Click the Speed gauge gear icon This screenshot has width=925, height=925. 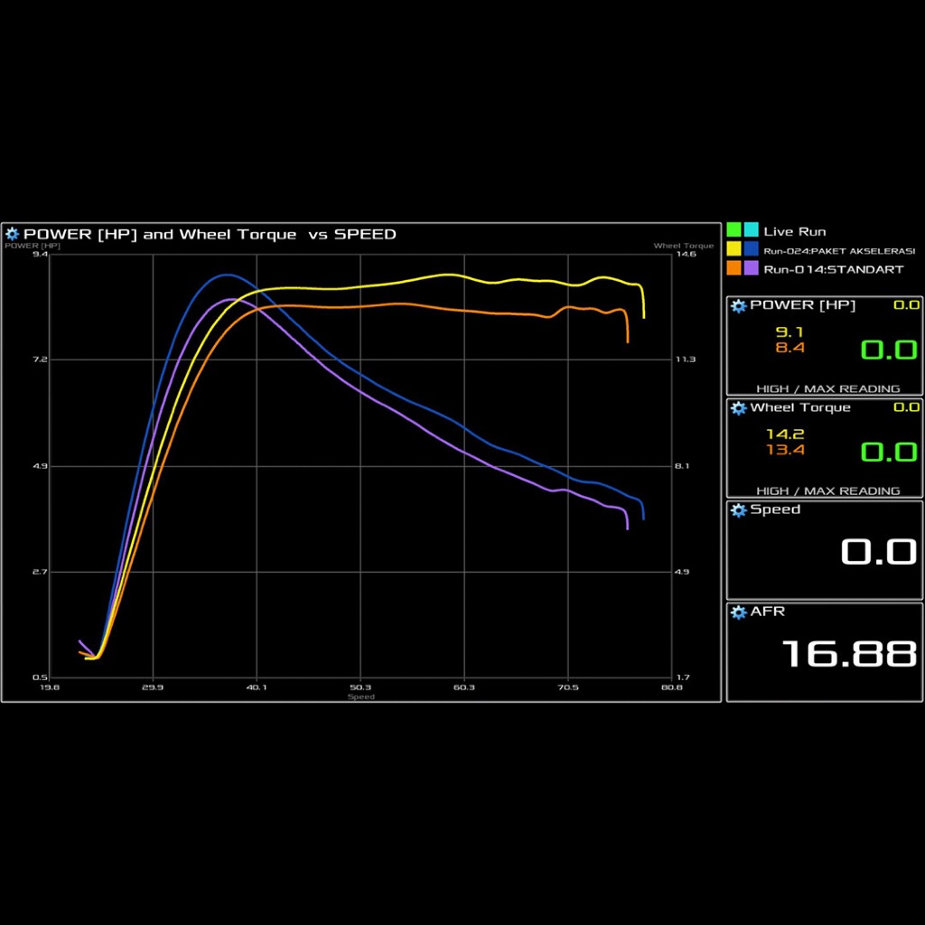tap(738, 510)
